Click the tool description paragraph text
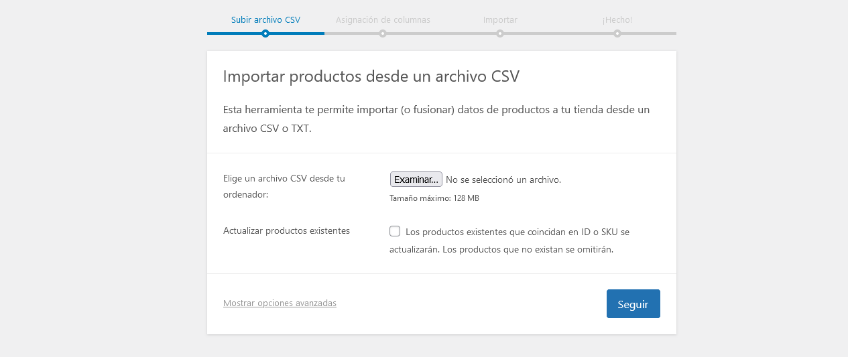The image size is (848, 357). (x=436, y=119)
